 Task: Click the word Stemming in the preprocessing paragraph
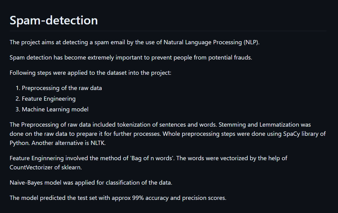[x=232, y=125]
